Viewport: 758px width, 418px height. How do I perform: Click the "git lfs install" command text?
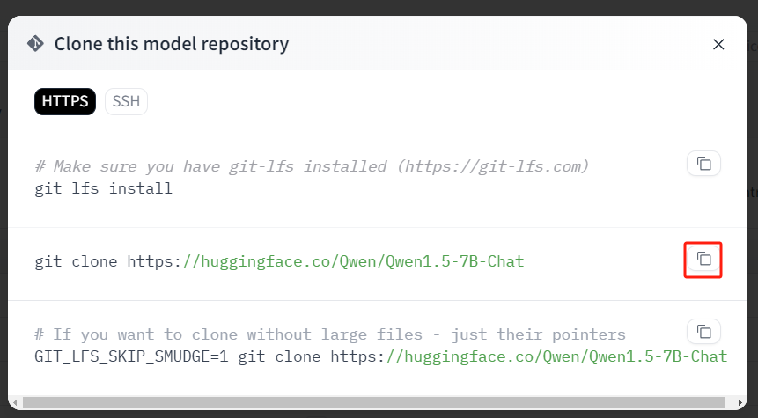click(104, 188)
